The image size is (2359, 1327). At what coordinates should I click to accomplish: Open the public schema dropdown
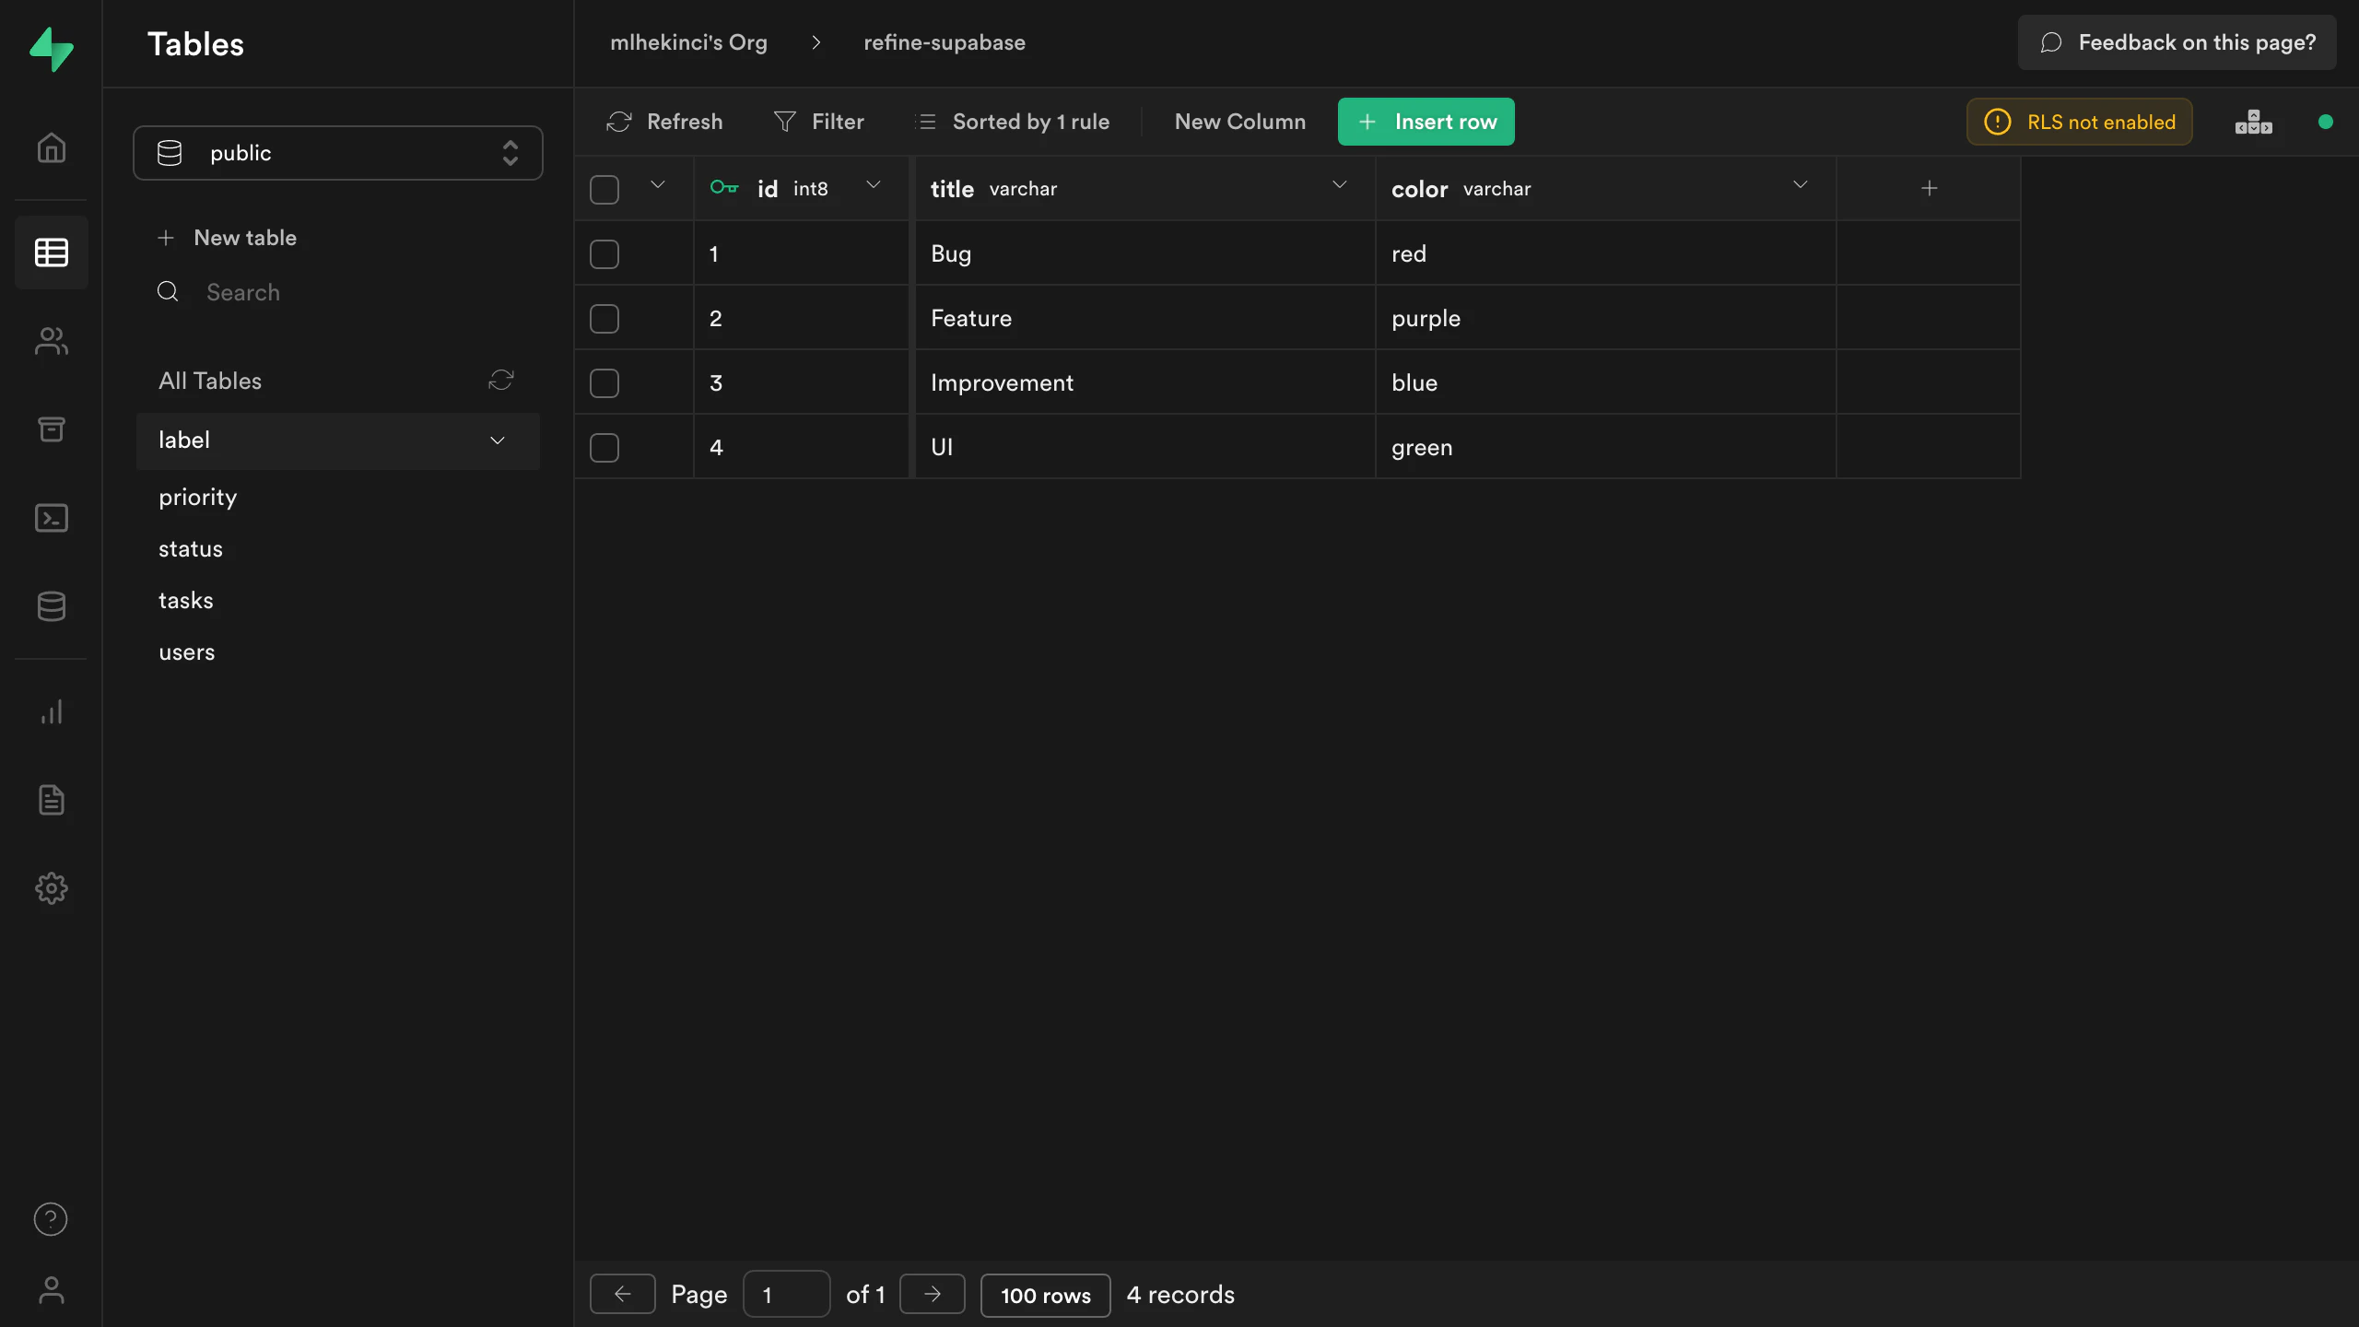[x=337, y=153]
